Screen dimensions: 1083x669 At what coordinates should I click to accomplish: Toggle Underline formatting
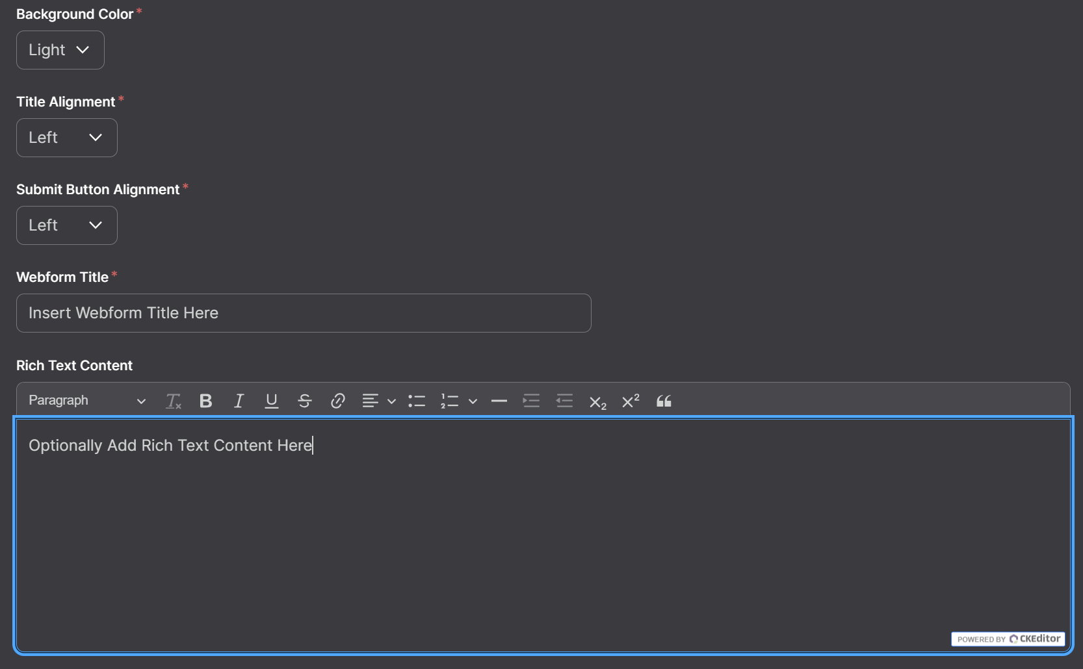[x=272, y=401]
